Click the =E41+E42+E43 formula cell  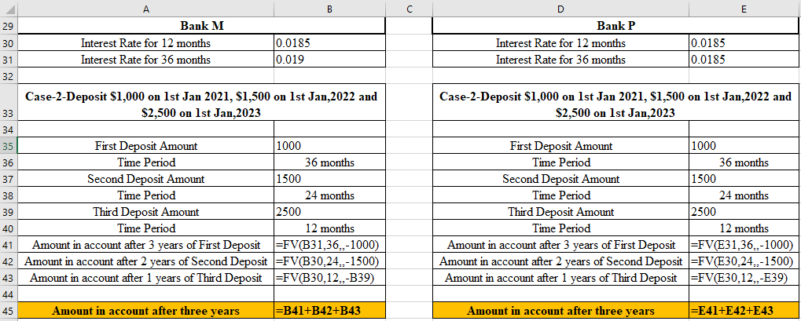(x=743, y=312)
